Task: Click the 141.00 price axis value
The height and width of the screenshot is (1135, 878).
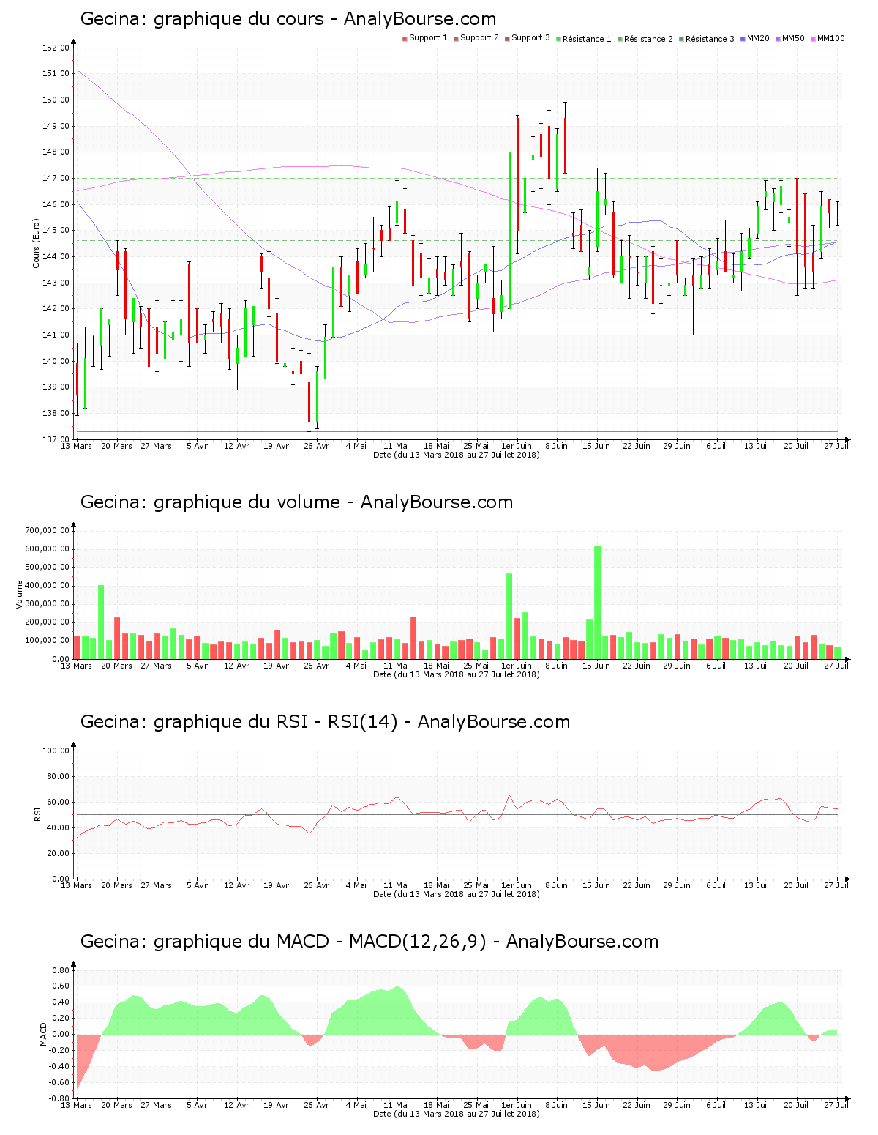Action: pyautogui.click(x=56, y=335)
